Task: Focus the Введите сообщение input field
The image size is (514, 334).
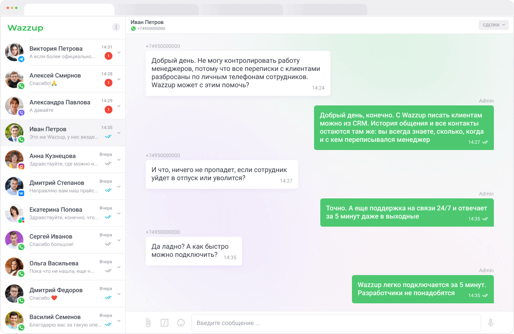Action: click(336, 323)
